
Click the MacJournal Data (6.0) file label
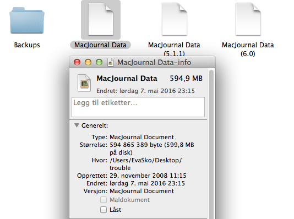(248, 50)
